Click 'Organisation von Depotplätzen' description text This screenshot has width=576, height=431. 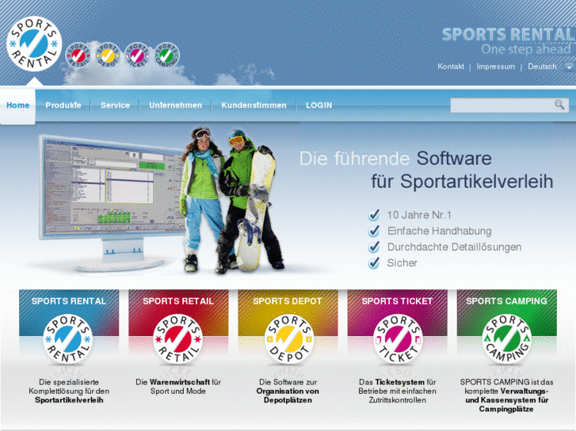[x=288, y=395]
